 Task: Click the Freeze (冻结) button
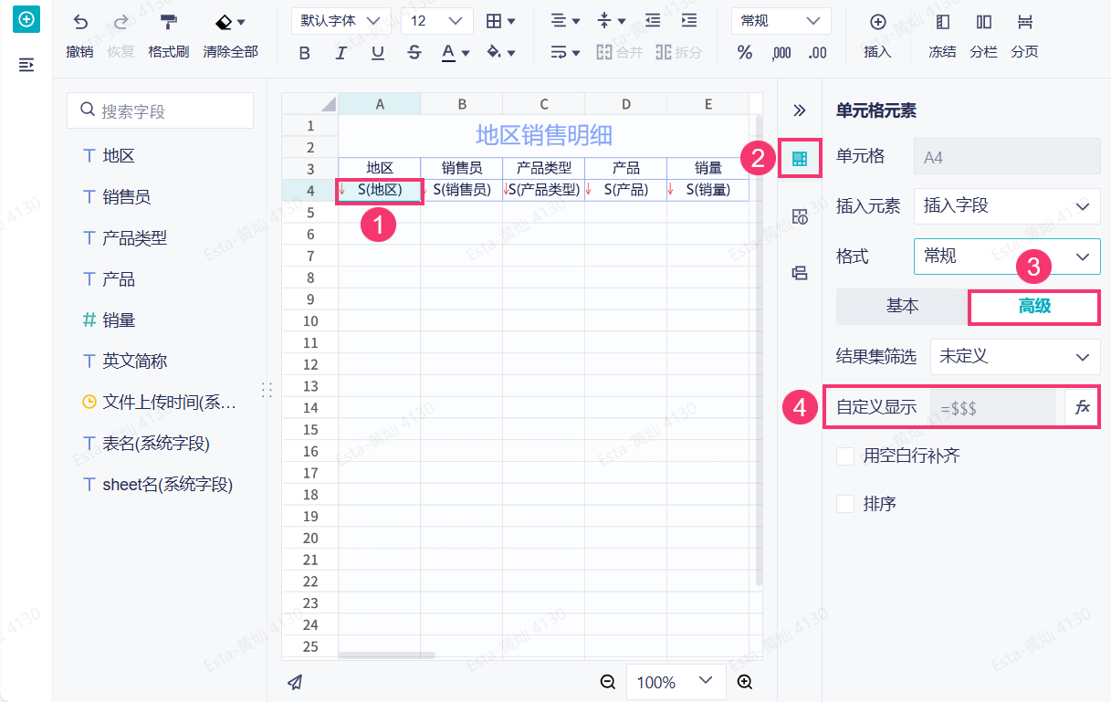click(943, 35)
